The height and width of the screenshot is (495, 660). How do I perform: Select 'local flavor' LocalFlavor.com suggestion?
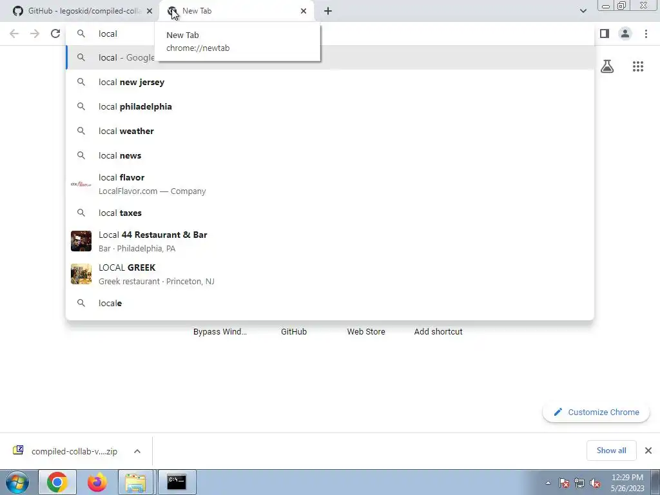coord(330,184)
